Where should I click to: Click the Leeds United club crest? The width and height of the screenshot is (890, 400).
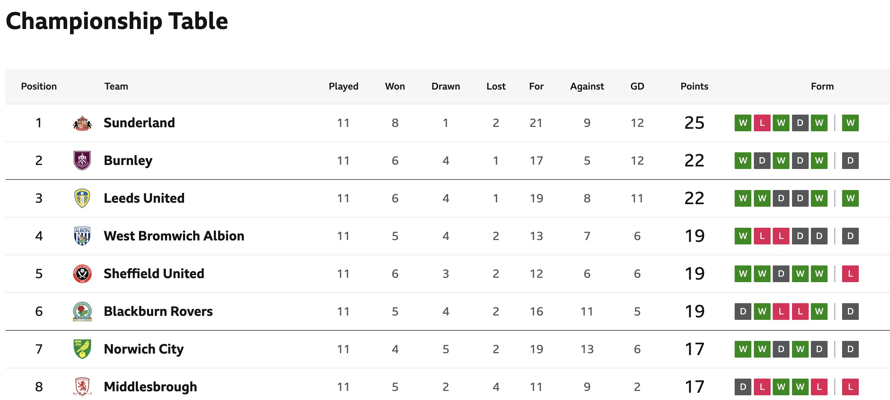click(82, 198)
